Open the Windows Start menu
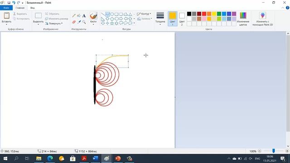The image size is (290, 163). pos(5,158)
